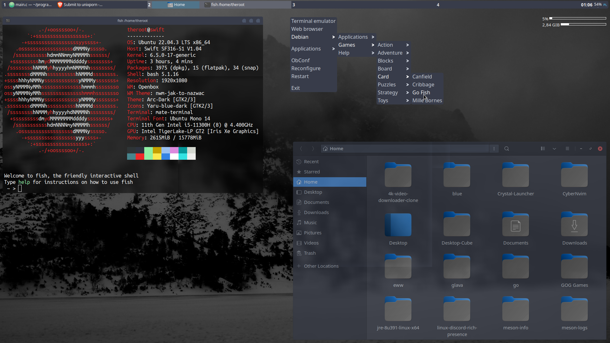The width and height of the screenshot is (610, 343).
Task: Open the blue folder
Action: point(457,175)
